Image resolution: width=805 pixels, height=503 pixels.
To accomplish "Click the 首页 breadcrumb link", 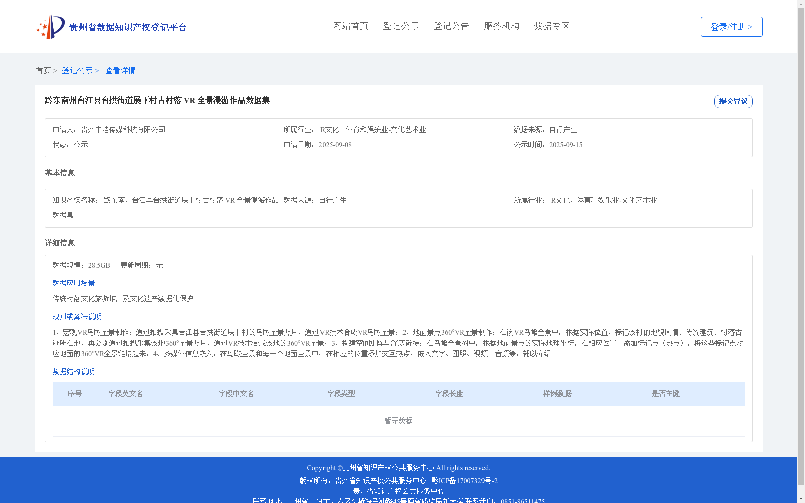I will tap(43, 71).
